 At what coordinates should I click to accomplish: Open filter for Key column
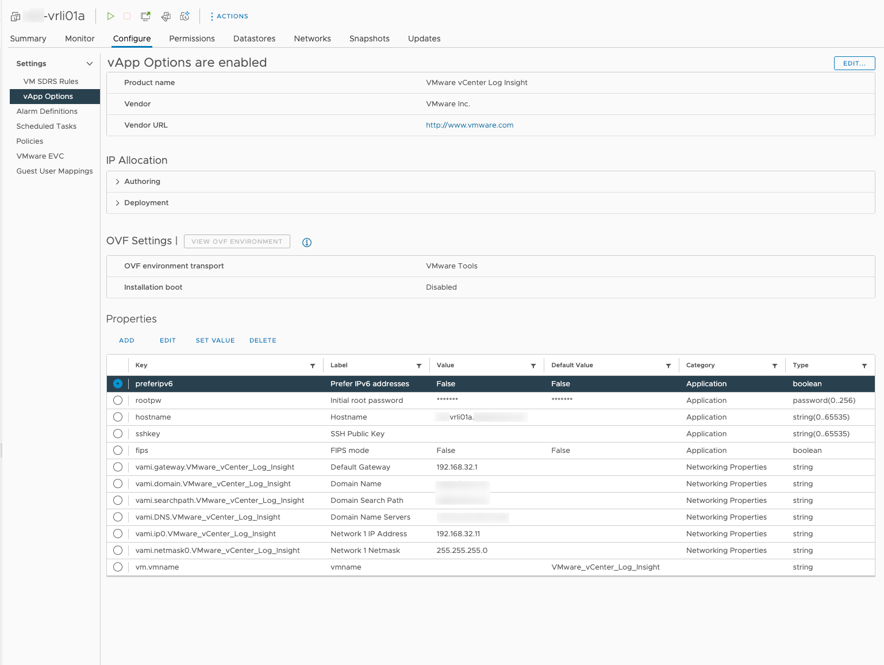[313, 366]
